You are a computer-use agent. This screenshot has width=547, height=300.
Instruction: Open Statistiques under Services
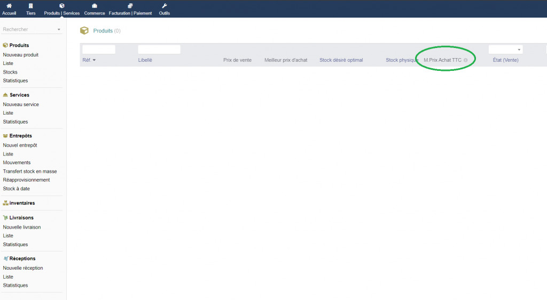click(15, 122)
